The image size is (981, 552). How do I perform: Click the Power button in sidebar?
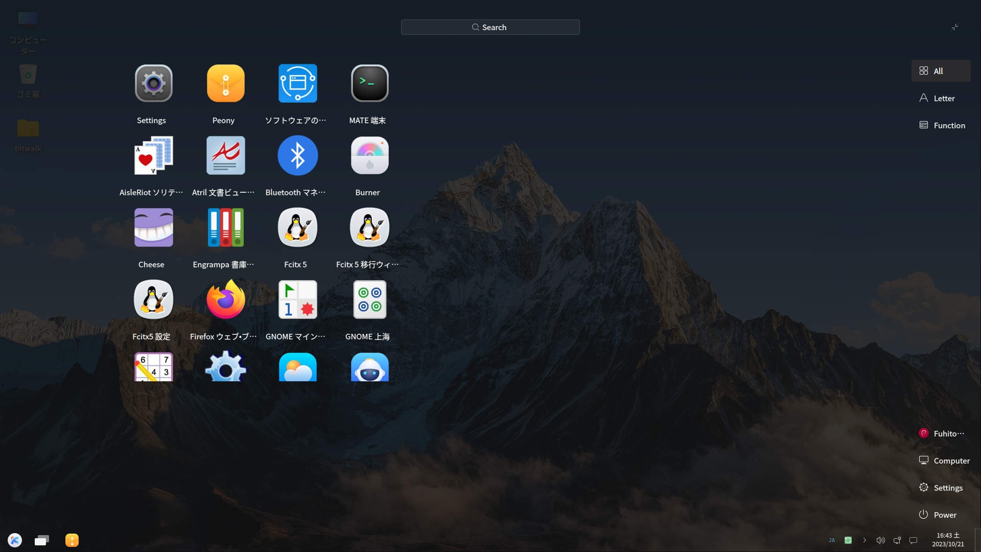point(938,515)
